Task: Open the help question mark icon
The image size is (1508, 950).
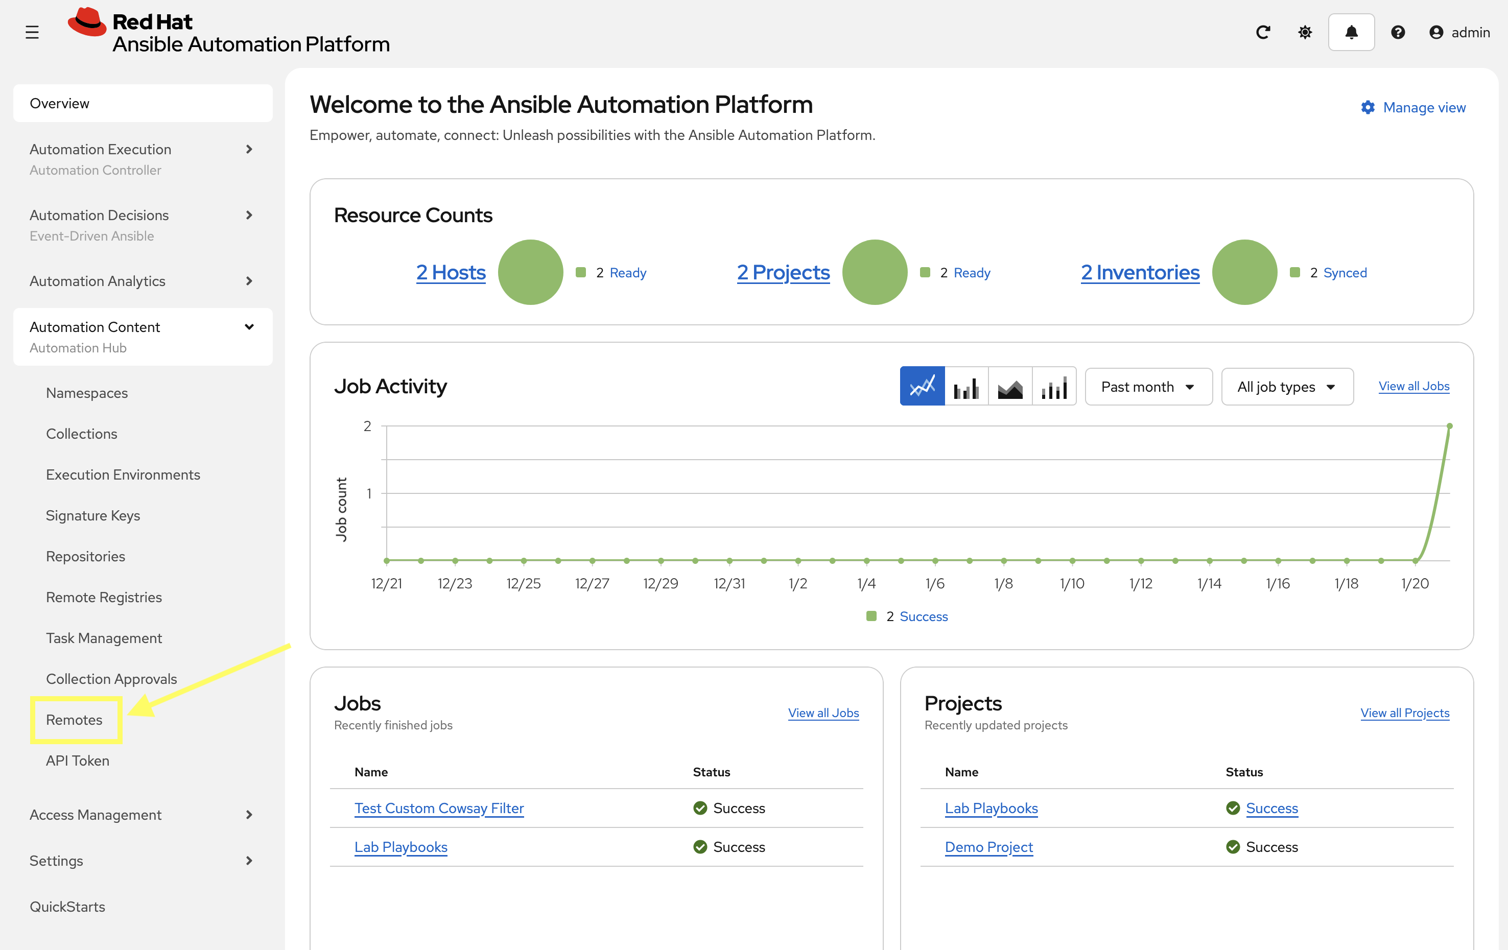Action: point(1397,32)
